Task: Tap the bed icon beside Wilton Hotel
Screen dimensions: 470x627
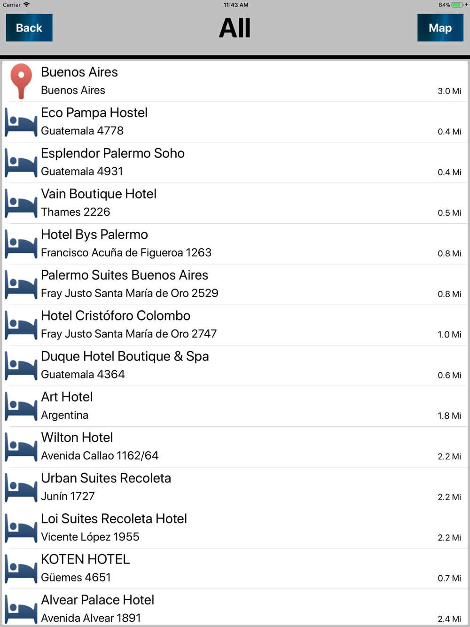Action: click(21, 447)
